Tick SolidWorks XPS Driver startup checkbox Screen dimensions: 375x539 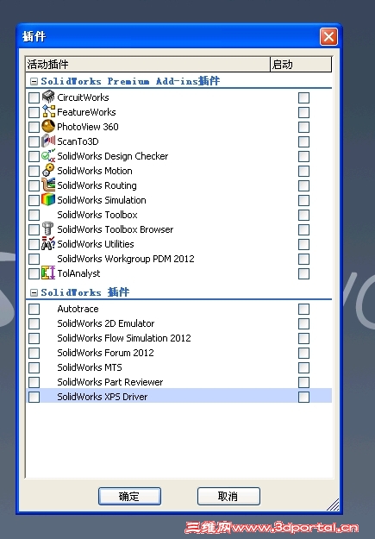point(303,397)
